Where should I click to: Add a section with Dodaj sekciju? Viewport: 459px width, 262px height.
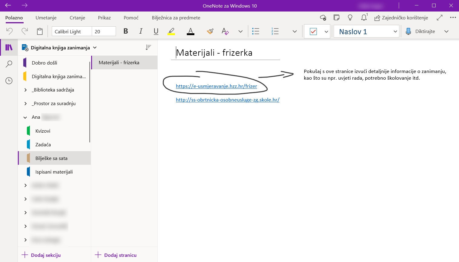41,255
